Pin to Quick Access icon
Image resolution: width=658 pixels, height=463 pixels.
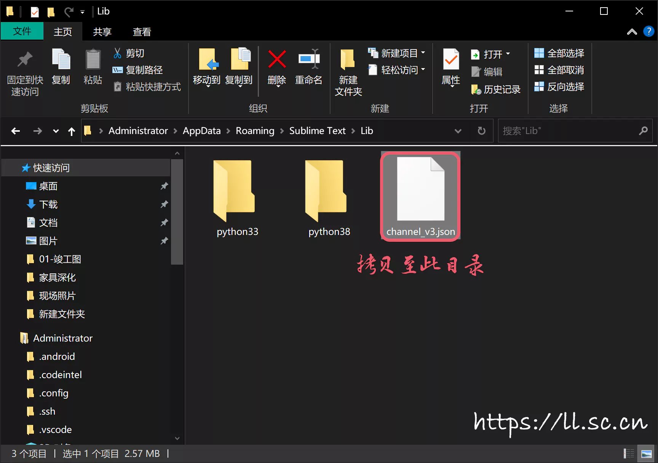[x=25, y=60]
